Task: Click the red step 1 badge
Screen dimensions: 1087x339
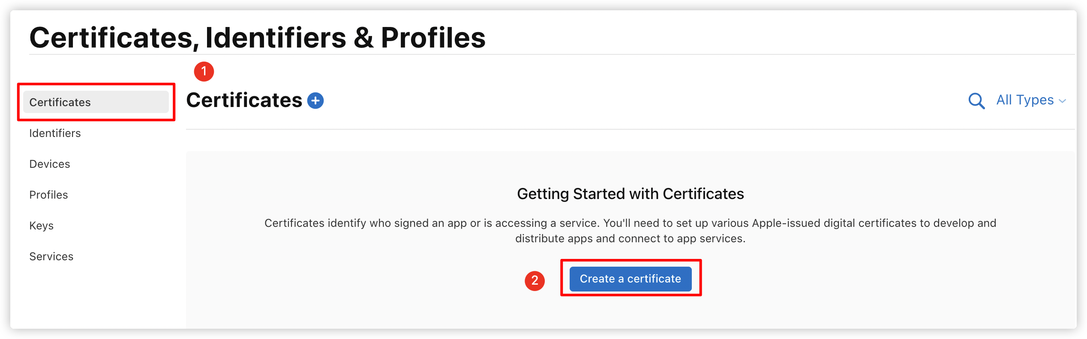Action: (x=204, y=71)
